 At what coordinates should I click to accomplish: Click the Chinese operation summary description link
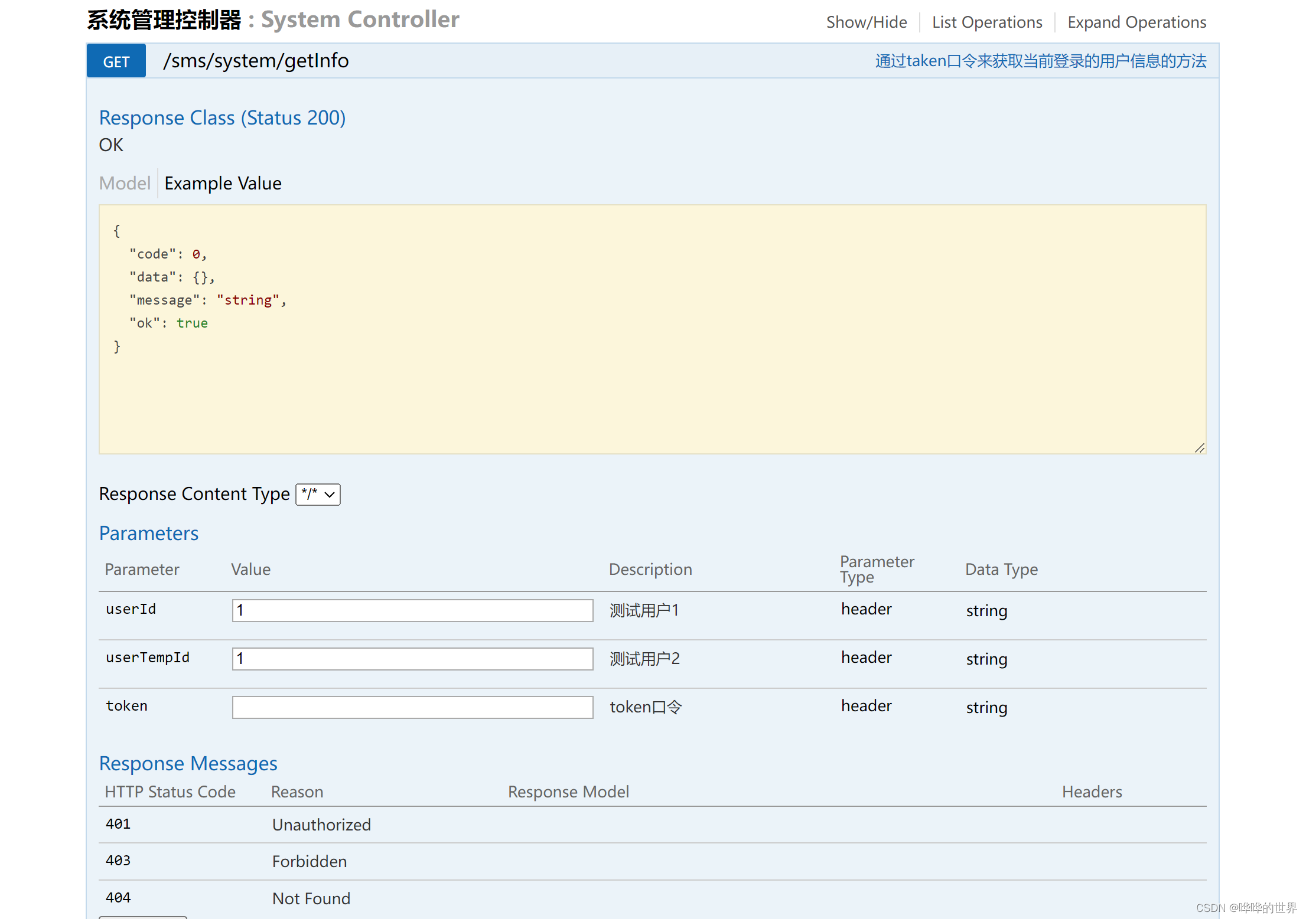pos(1040,61)
